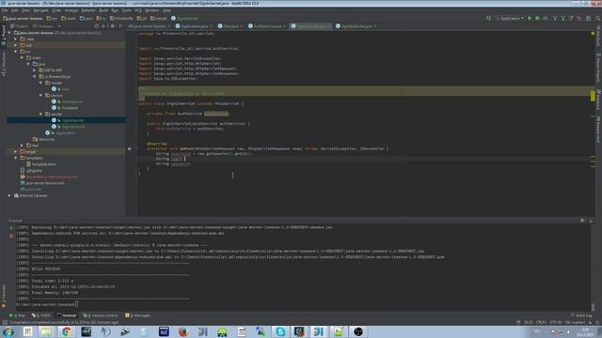Switch to AuthService.java editor tab

267,26
